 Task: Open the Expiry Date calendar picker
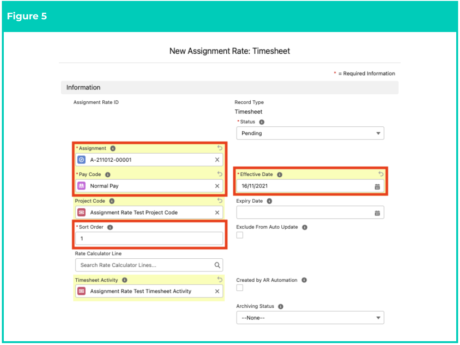377,213
